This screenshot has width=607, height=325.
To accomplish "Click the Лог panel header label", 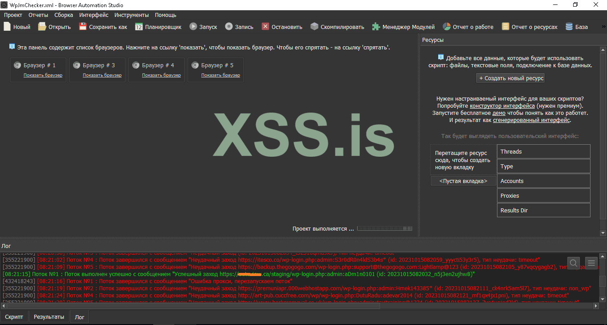I will 6,246.
